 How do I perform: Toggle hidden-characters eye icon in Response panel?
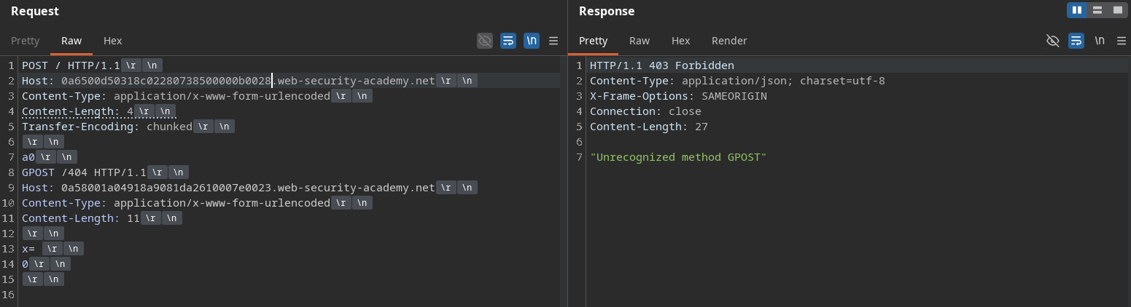coord(1052,41)
